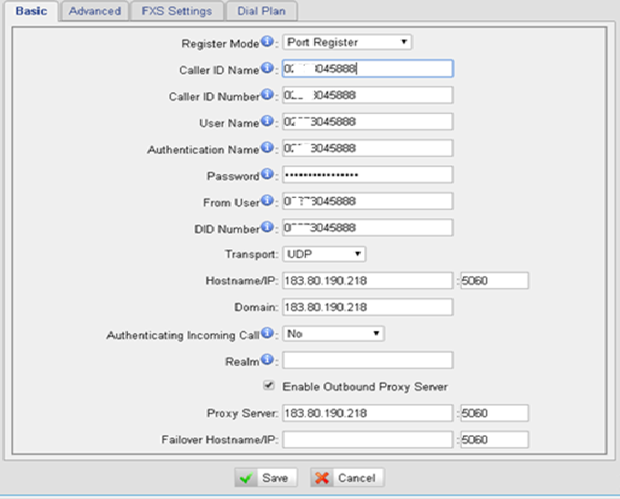Open the FXS Settings tab
The image size is (620, 499).
click(x=171, y=11)
